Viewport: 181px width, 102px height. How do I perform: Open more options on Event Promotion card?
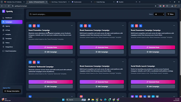click(x=72, y=26)
